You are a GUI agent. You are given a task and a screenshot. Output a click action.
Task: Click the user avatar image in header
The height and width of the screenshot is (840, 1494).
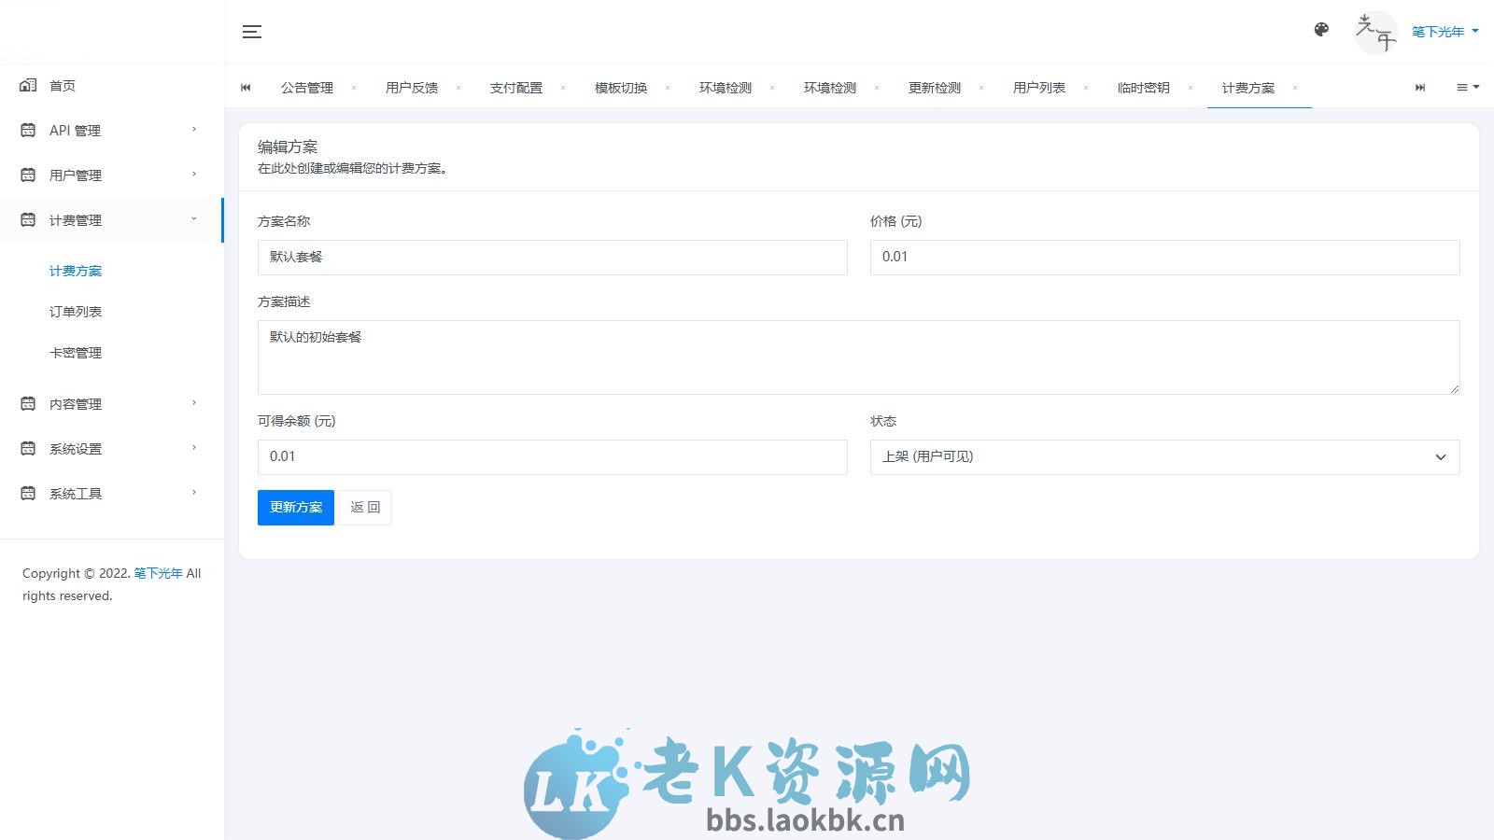(x=1375, y=32)
